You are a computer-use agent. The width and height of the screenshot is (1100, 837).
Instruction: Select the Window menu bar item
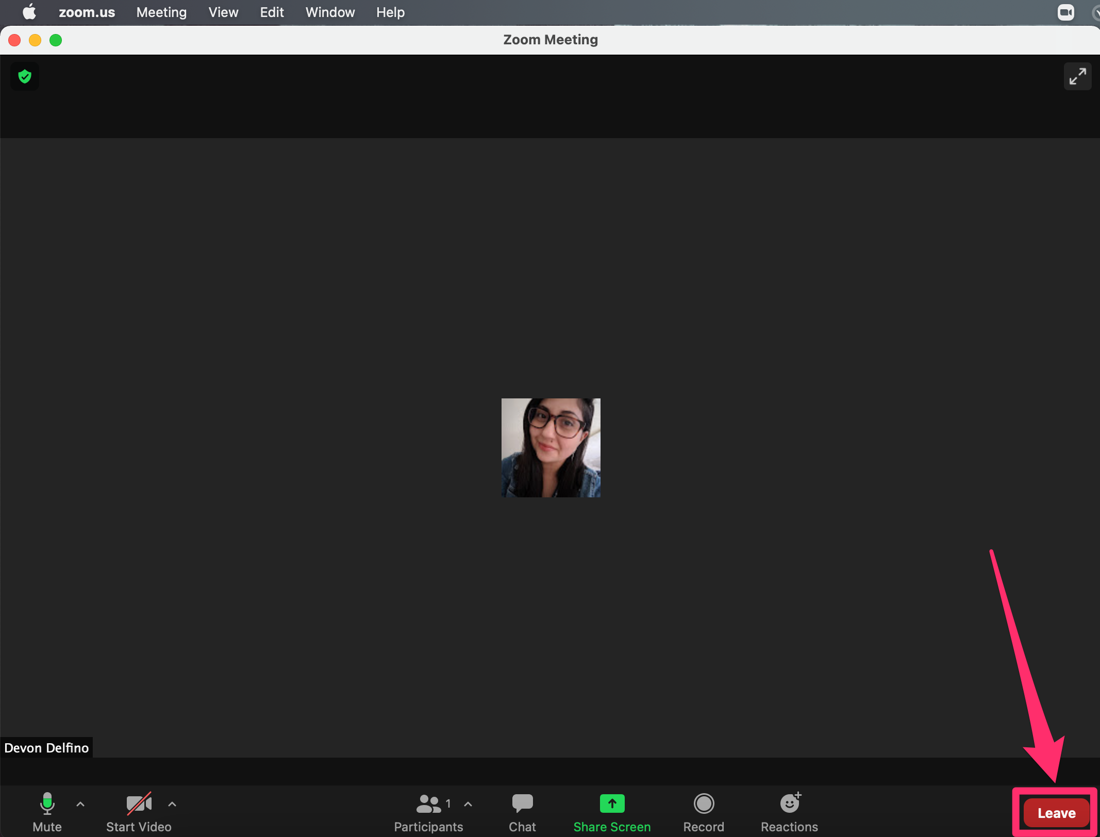tap(330, 12)
